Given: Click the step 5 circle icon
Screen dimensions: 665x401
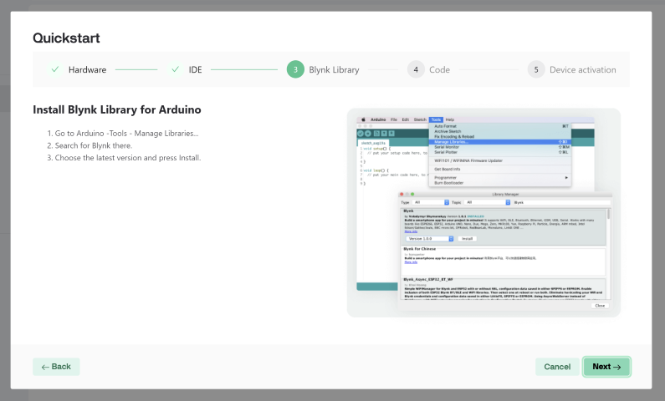Looking at the screenshot, I should pyautogui.click(x=536, y=69).
